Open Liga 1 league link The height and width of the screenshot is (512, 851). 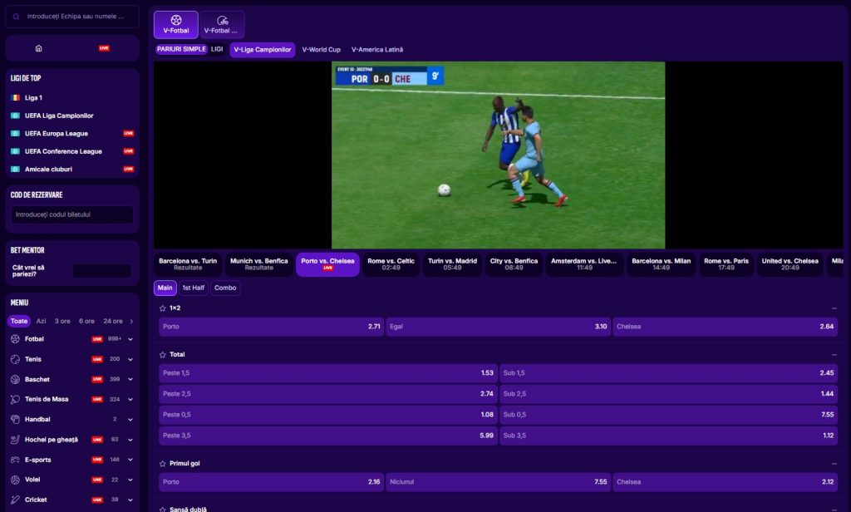coord(33,98)
